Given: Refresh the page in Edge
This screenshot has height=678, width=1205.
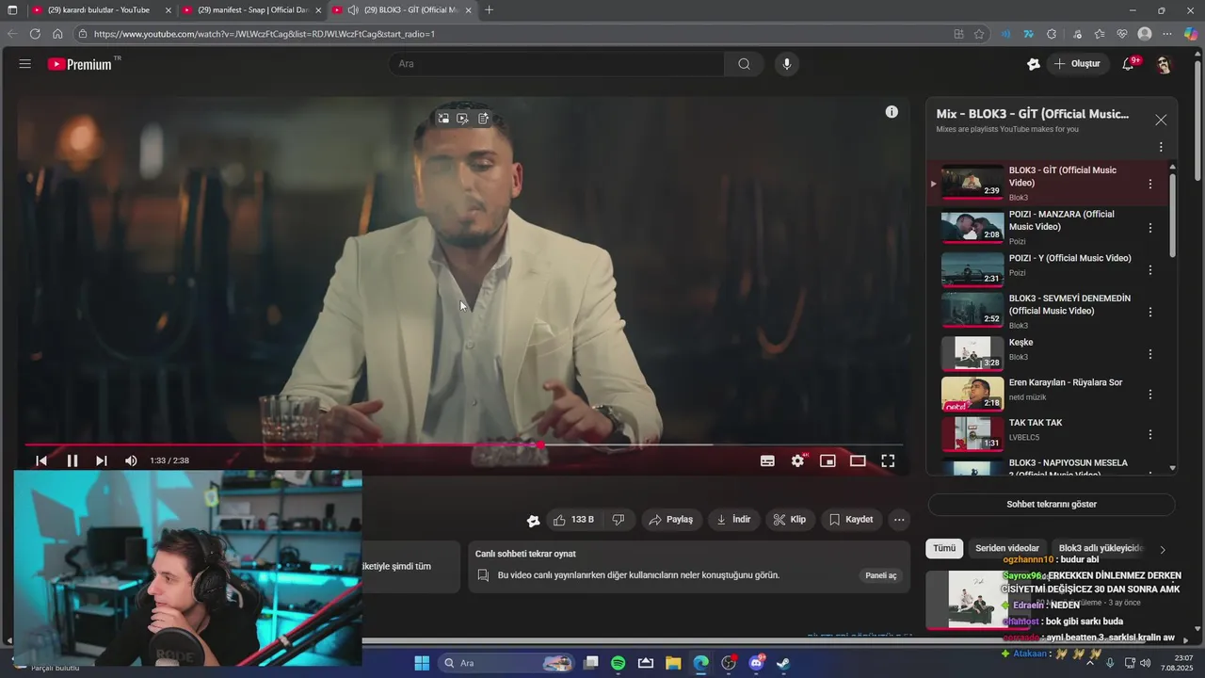Looking at the screenshot, I should point(35,34).
